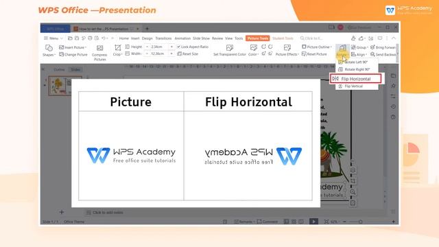
Task: Click the Comment button in status bar
Action: tap(268, 222)
